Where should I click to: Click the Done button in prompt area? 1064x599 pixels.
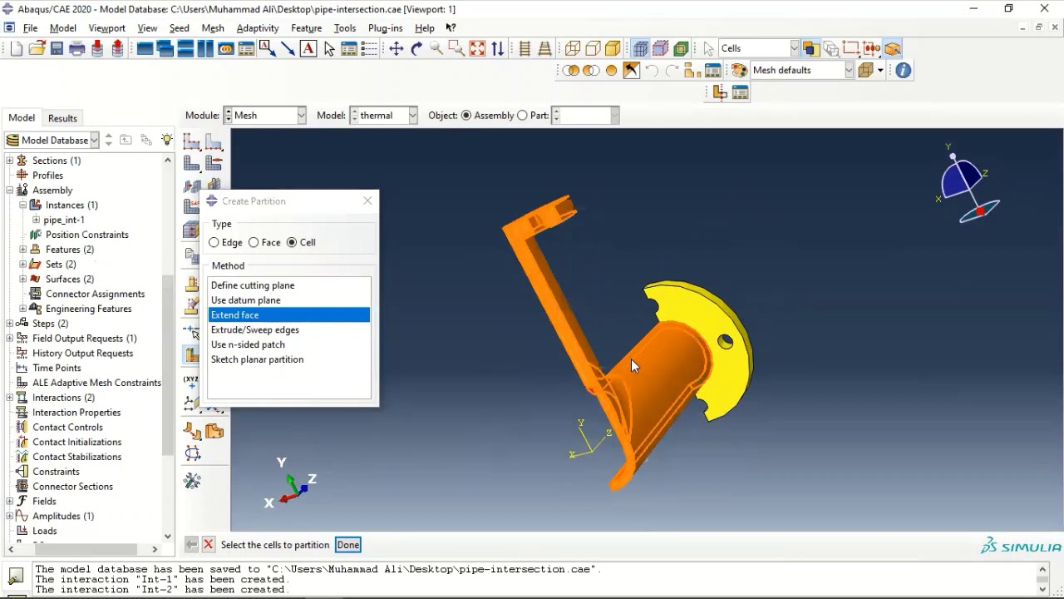point(348,545)
